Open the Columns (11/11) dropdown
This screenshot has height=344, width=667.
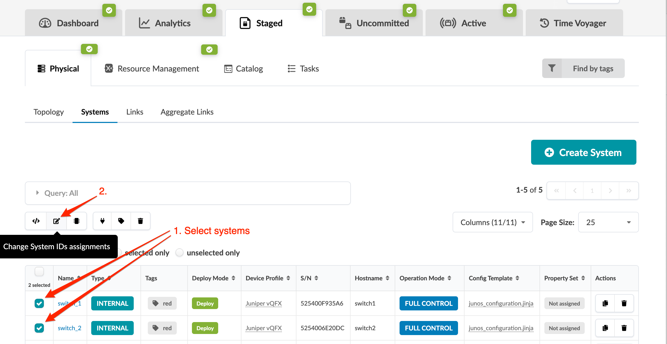coord(493,222)
